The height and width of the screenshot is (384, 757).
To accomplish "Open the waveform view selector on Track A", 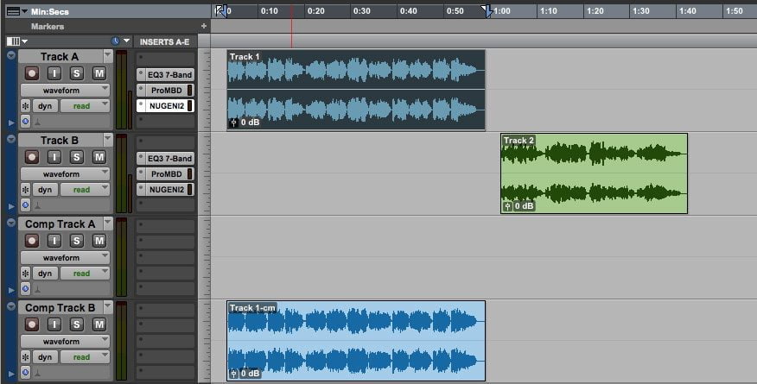I will (65, 90).
